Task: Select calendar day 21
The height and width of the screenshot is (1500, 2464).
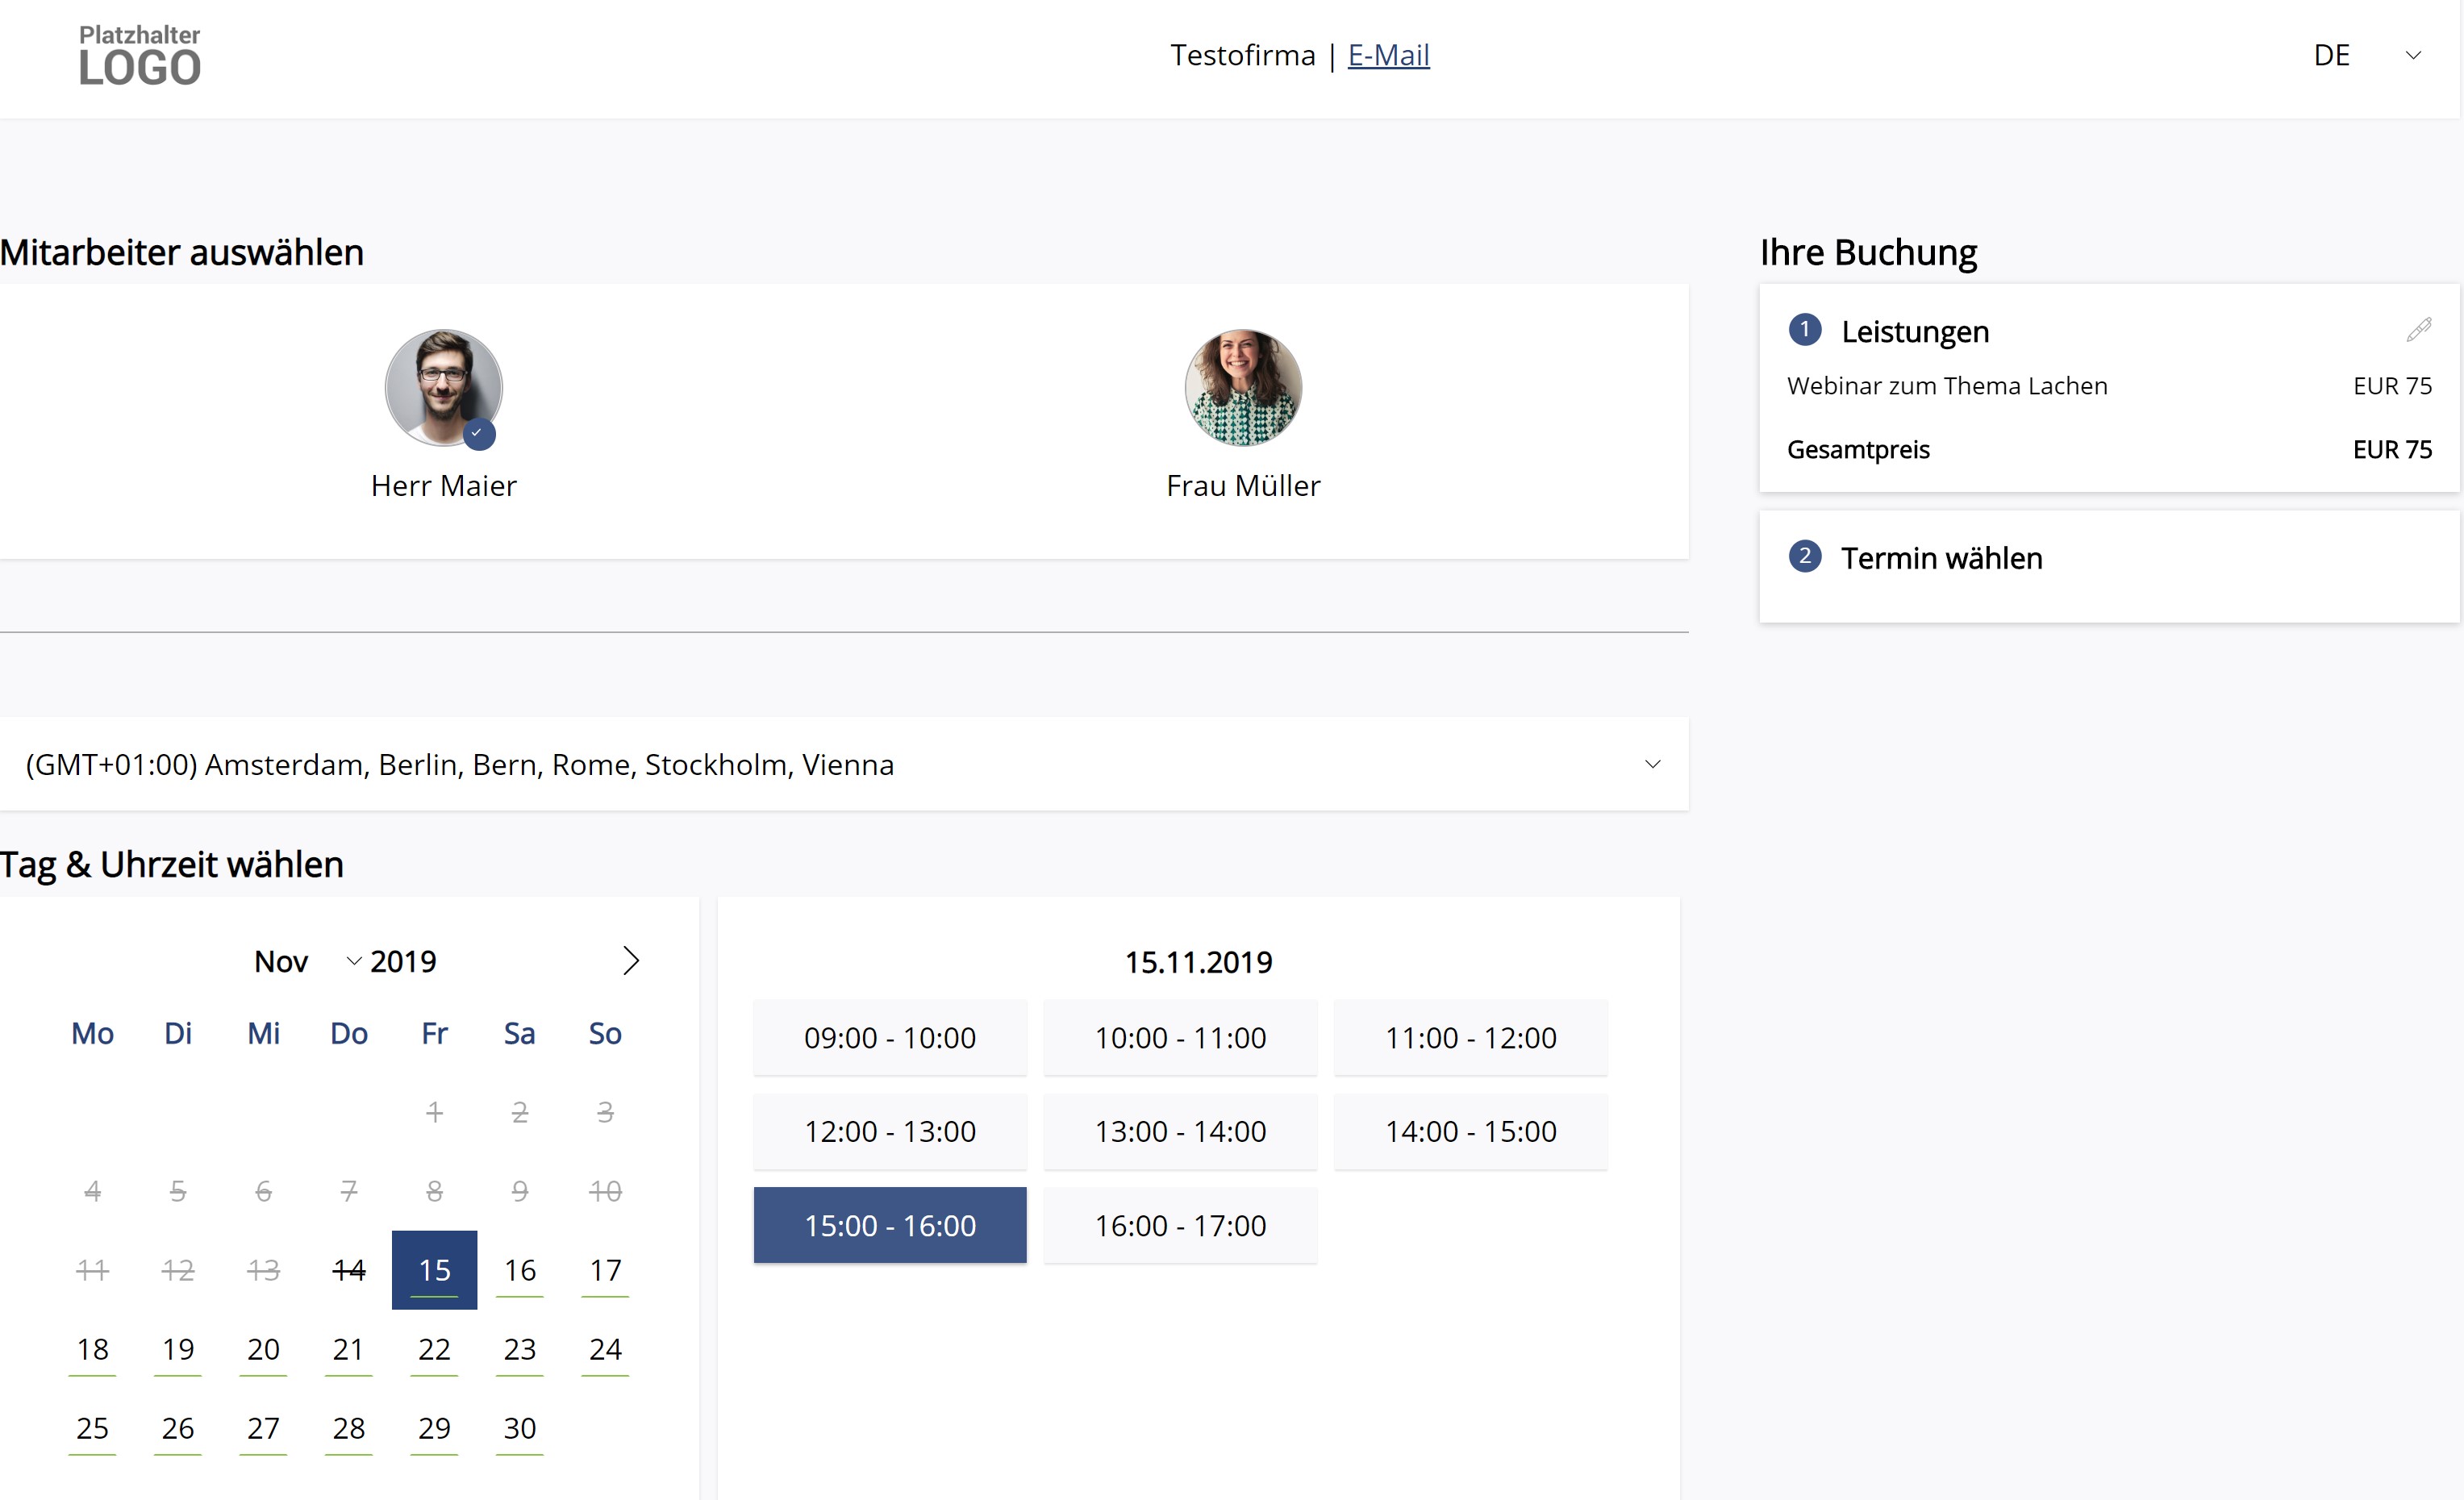Action: point(348,1349)
